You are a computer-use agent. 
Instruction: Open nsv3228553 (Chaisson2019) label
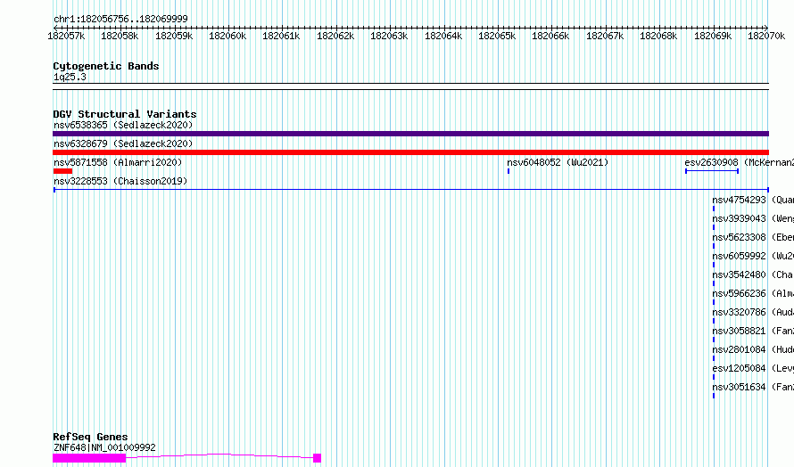(120, 181)
